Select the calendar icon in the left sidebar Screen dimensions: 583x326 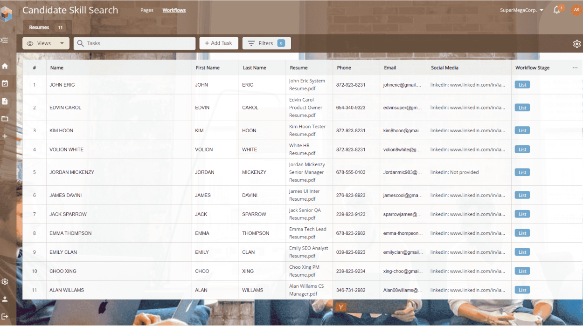[x=5, y=84]
